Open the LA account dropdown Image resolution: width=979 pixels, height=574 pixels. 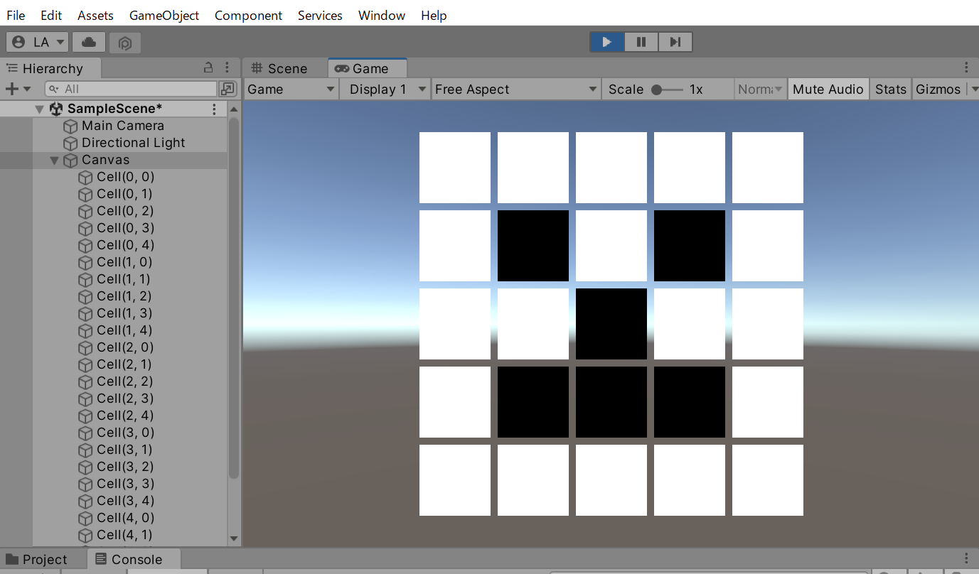(38, 42)
